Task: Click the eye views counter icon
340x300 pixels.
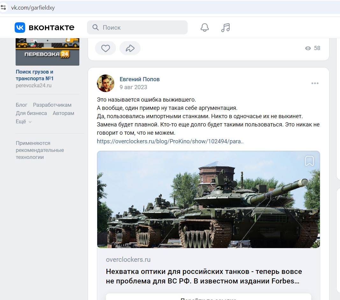Action: click(308, 48)
